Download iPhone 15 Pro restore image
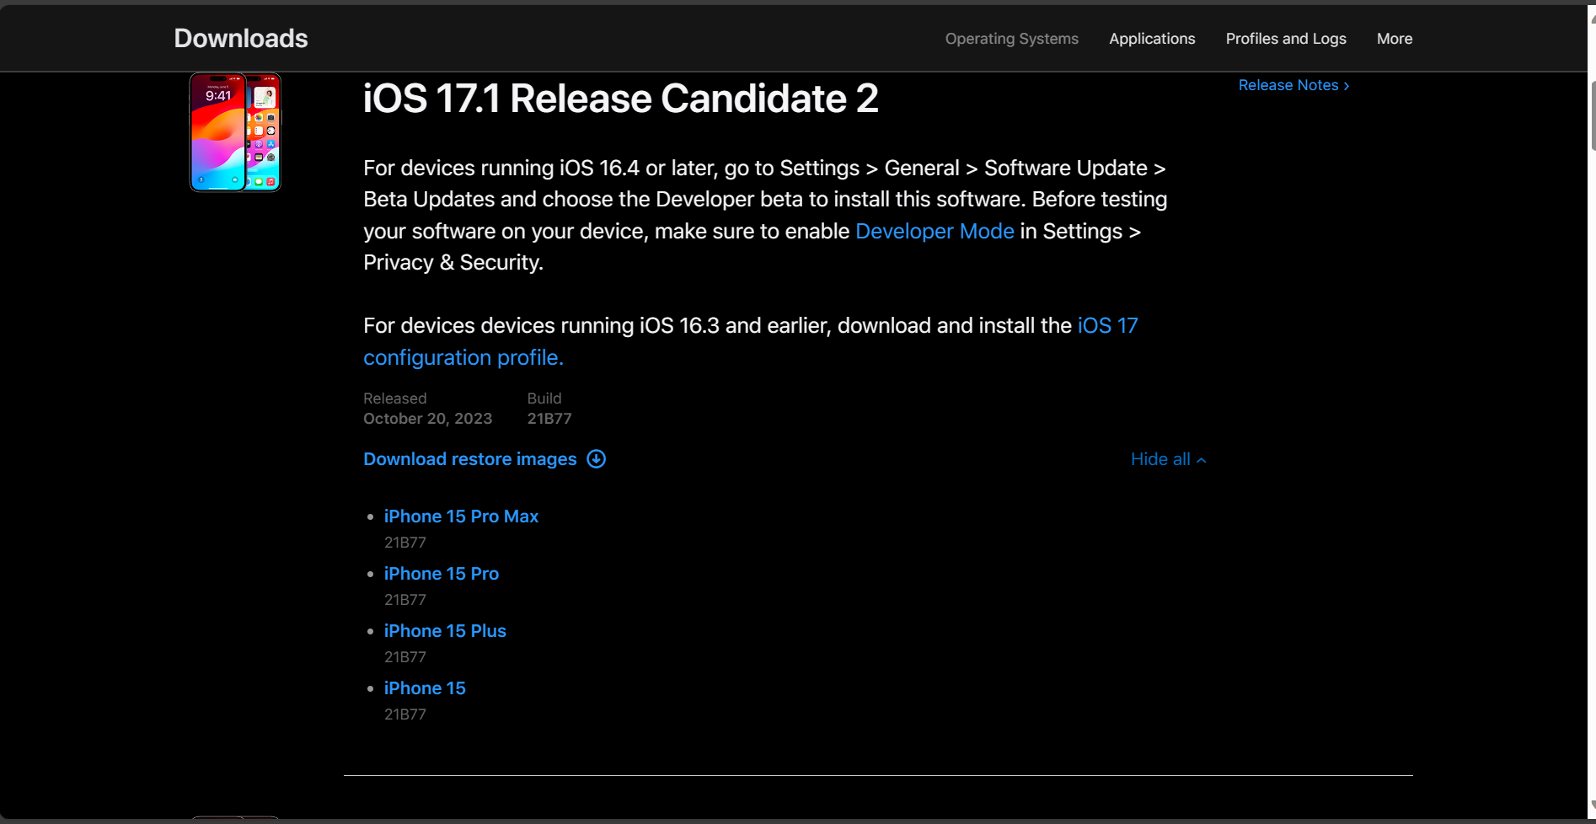This screenshot has width=1596, height=824. (x=442, y=574)
